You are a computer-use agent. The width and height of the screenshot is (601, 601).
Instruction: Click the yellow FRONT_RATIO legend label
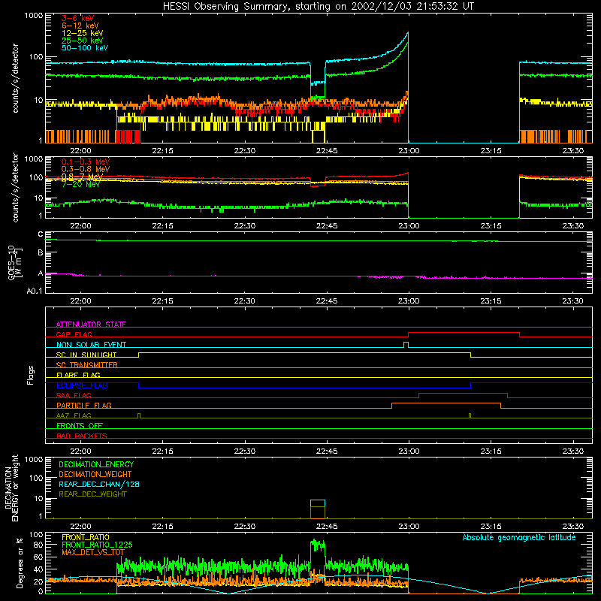coord(86,537)
